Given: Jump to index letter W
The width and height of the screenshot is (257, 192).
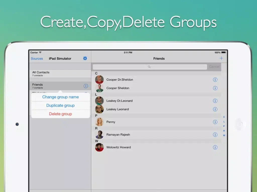Looking at the screenshot, I should [x=224, y=135].
